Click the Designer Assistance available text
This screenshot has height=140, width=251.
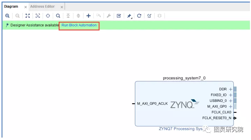[35, 25]
